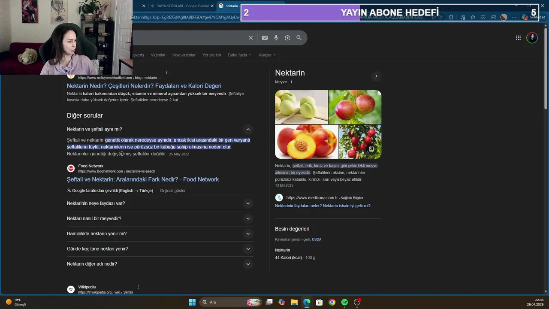This screenshot has width=549, height=309.
Task: Open the nectarine tree thumbnail
Action: [360, 142]
